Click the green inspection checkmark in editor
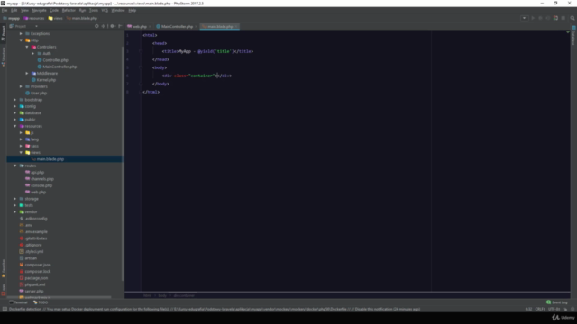The image size is (577, 324). 568,32
